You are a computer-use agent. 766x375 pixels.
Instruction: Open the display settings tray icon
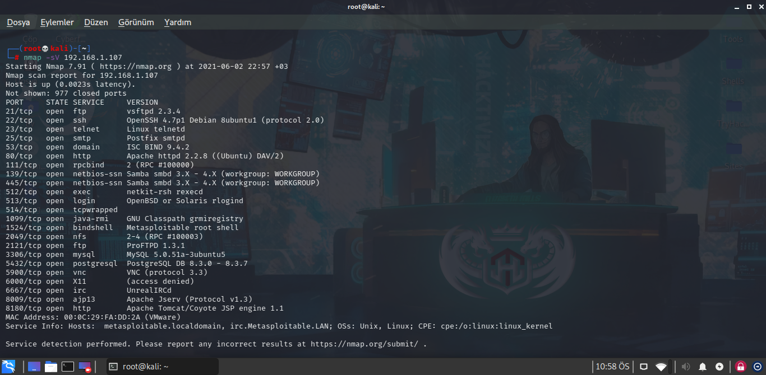tap(644, 367)
